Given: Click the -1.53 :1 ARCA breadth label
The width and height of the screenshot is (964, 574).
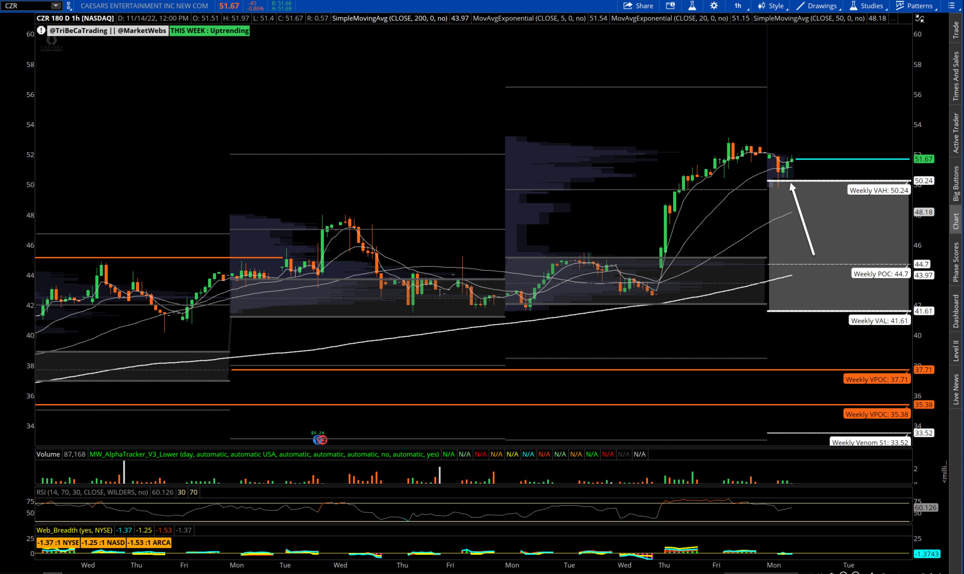Looking at the screenshot, I should 149,542.
